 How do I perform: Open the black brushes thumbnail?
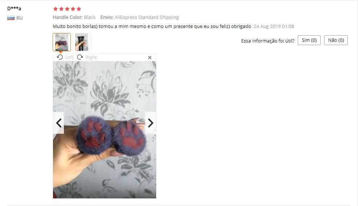pos(81,42)
